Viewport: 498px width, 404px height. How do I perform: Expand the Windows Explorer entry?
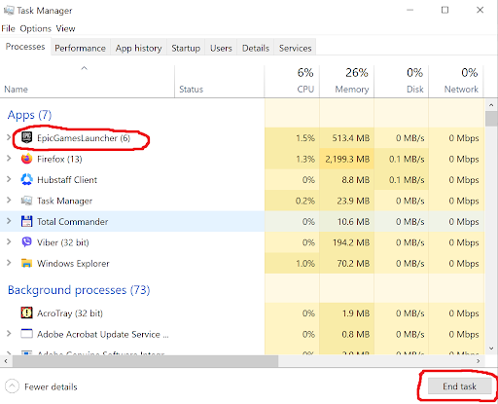(9, 263)
